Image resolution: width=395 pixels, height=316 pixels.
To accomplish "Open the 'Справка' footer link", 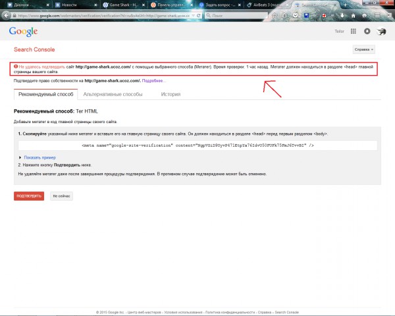I will (x=265, y=312).
